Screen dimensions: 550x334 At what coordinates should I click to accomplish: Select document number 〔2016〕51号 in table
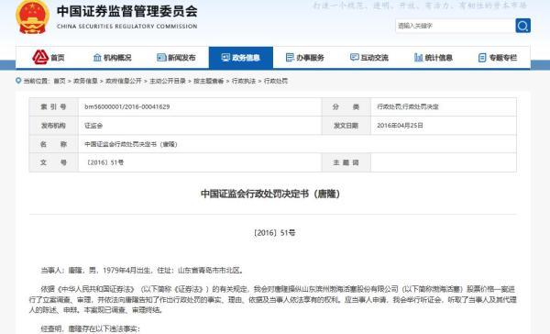[104, 162]
